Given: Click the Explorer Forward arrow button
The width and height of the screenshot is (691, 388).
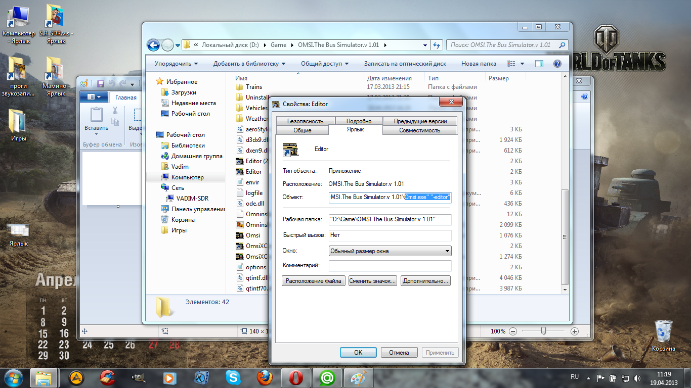Looking at the screenshot, I should (x=167, y=45).
